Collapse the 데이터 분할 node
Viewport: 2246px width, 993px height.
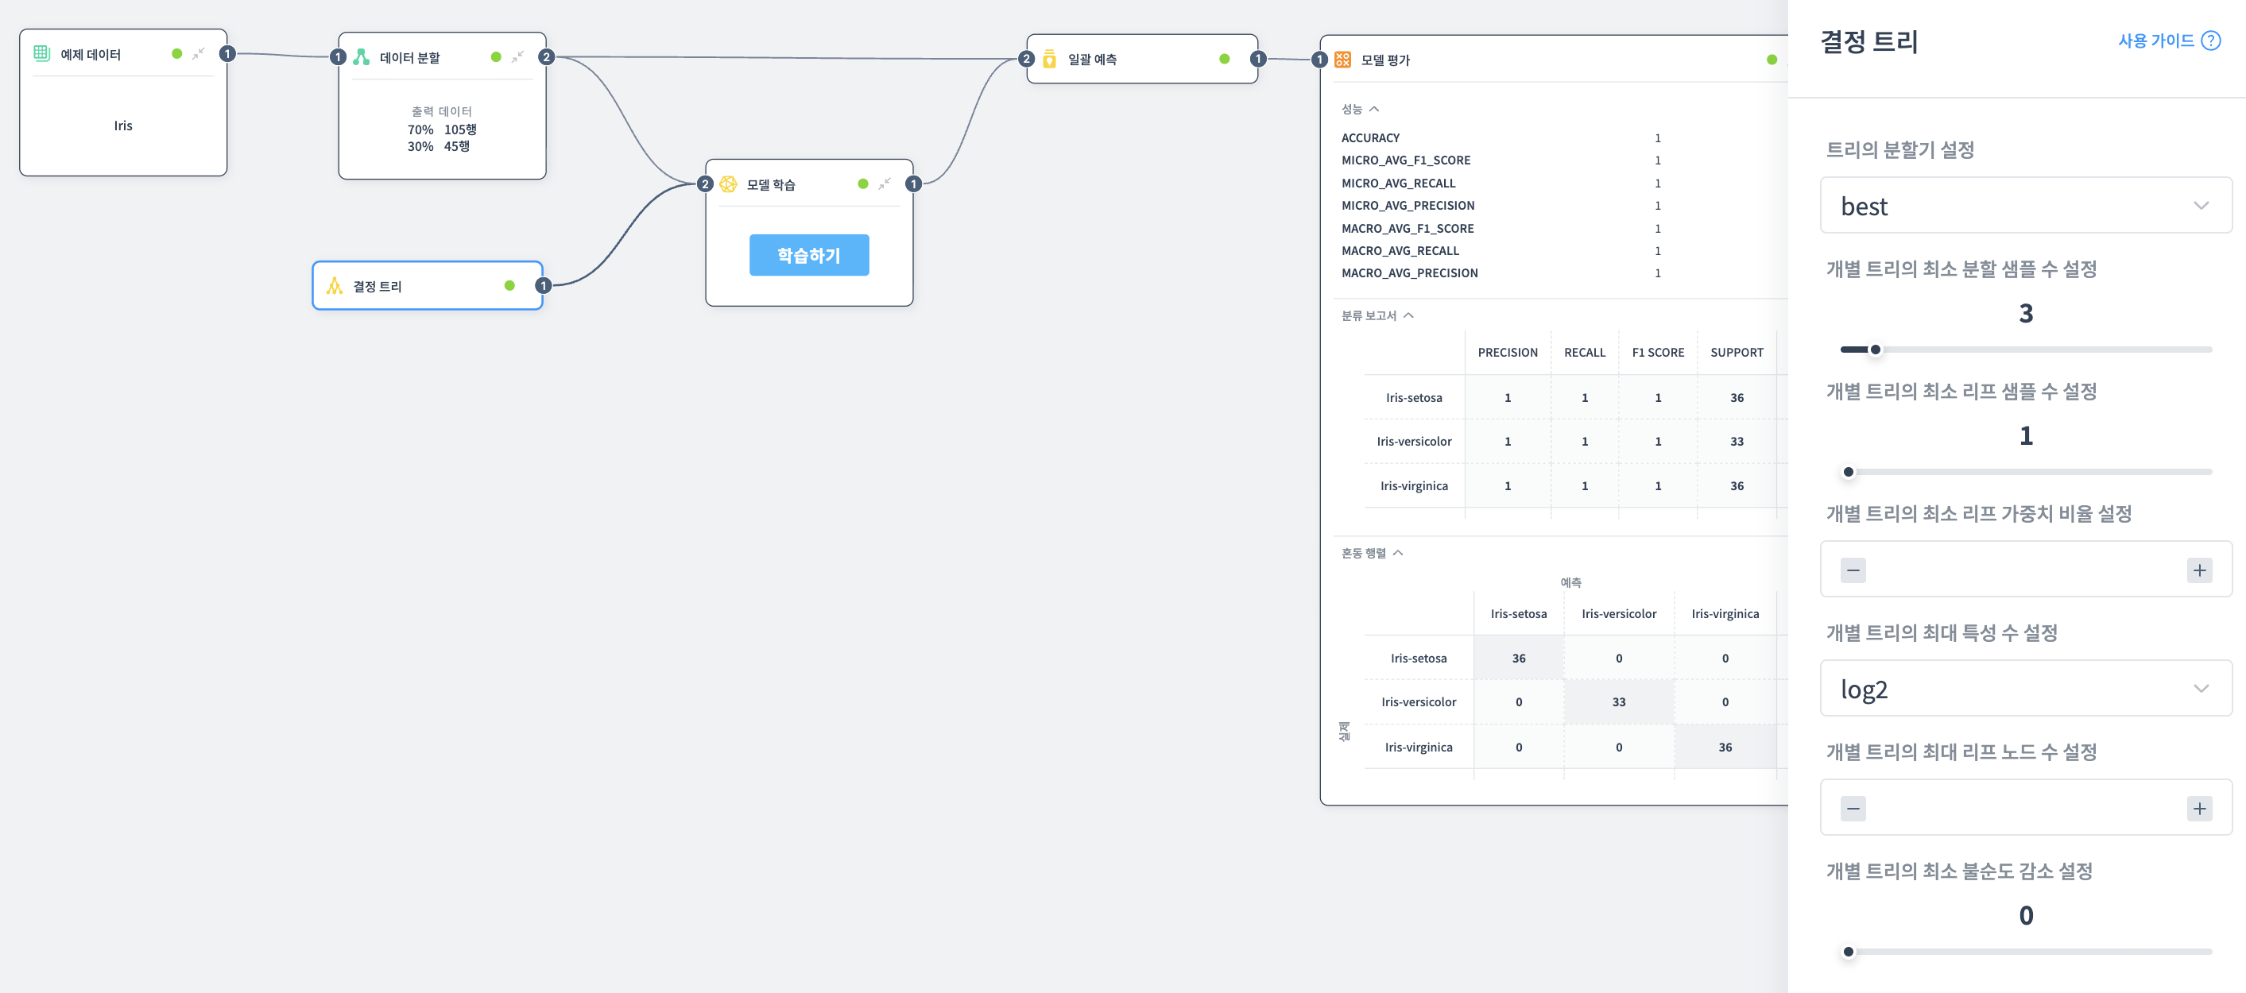[518, 56]
